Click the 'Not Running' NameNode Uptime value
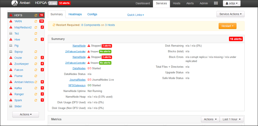The height and width of the screenshot is (126, 258). 95,91
